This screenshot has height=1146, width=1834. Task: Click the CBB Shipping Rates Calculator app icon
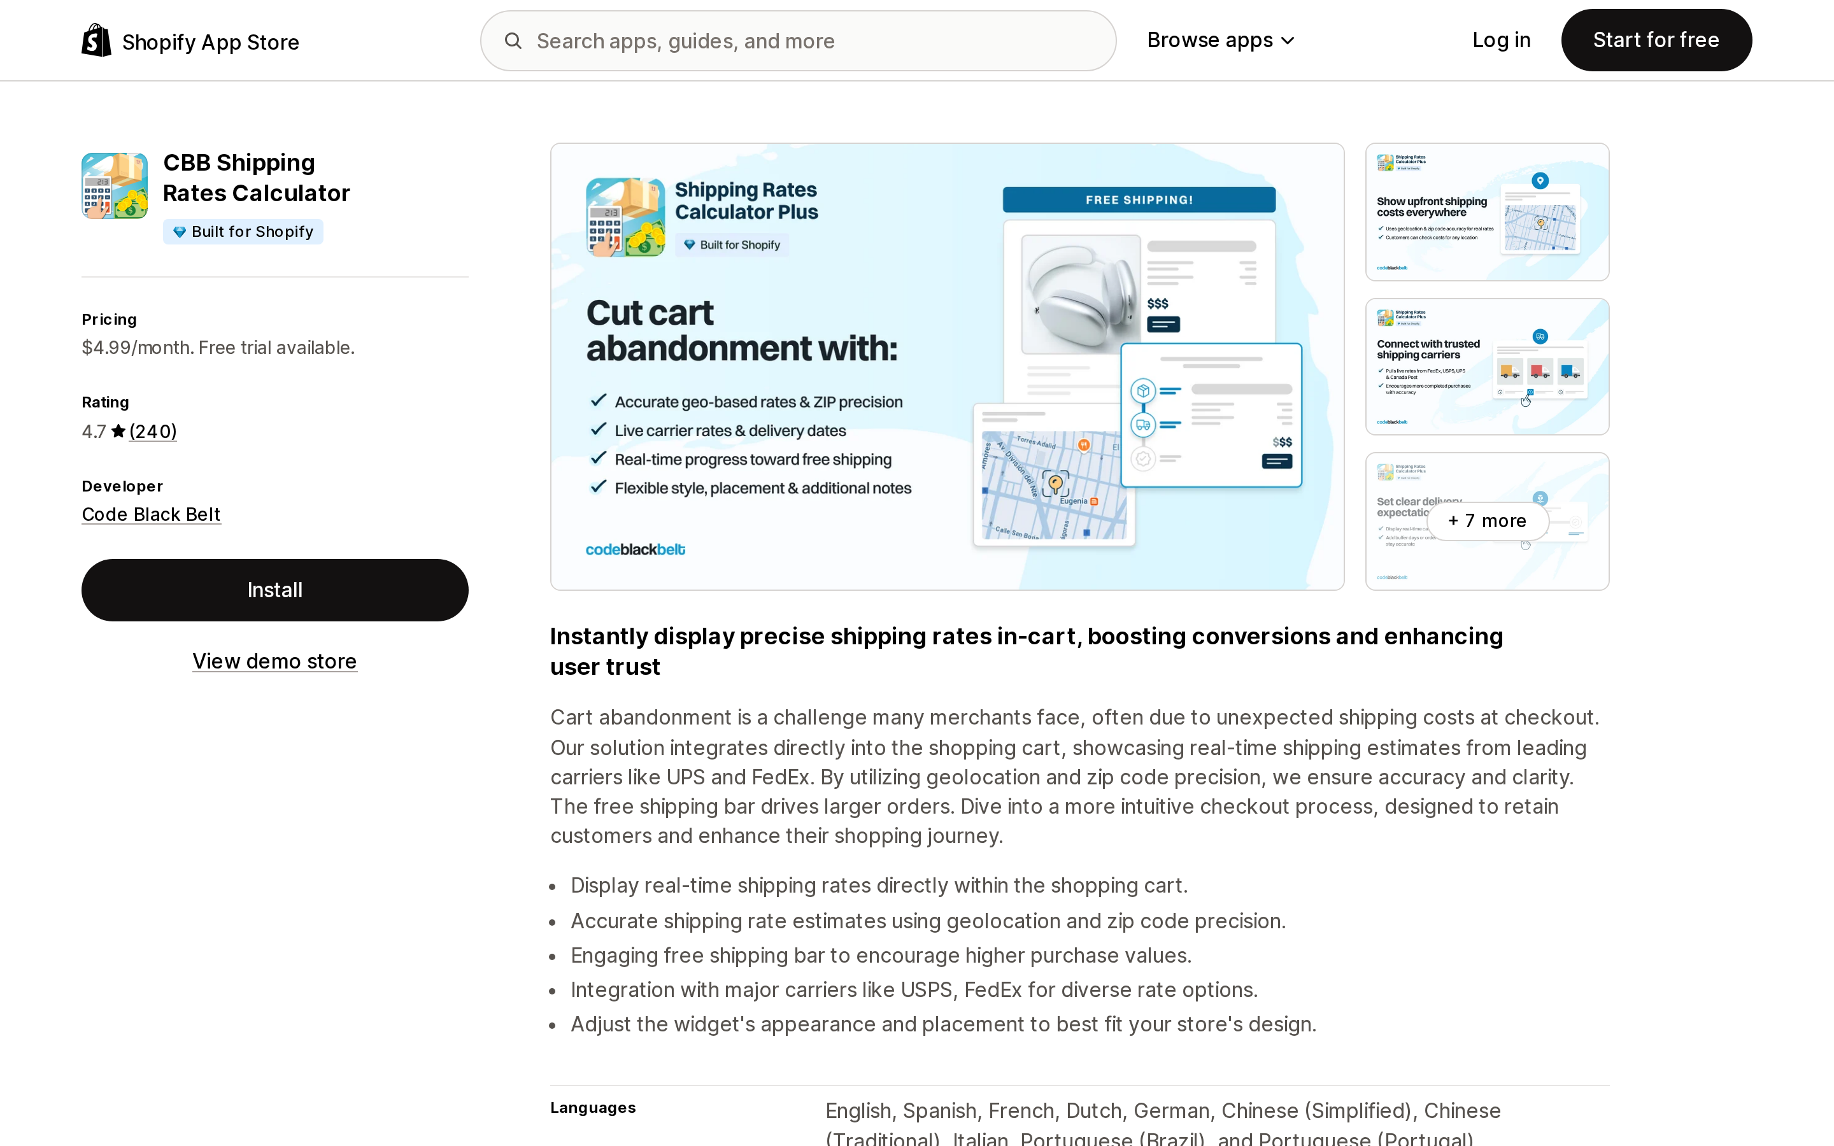tap(115, 186)
